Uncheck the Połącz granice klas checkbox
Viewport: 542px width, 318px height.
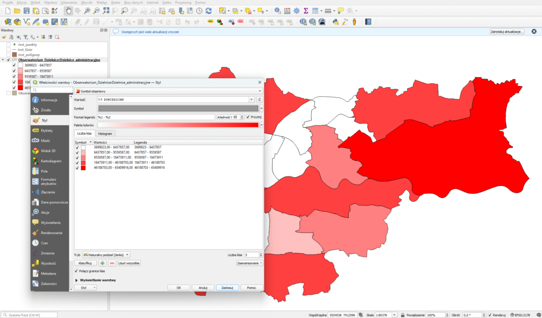[x=77, y=271]
